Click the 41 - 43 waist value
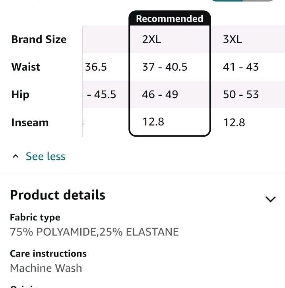 (241, 67)
